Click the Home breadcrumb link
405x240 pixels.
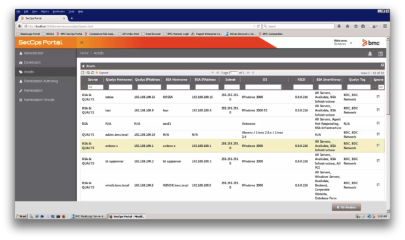pos(84,53)
